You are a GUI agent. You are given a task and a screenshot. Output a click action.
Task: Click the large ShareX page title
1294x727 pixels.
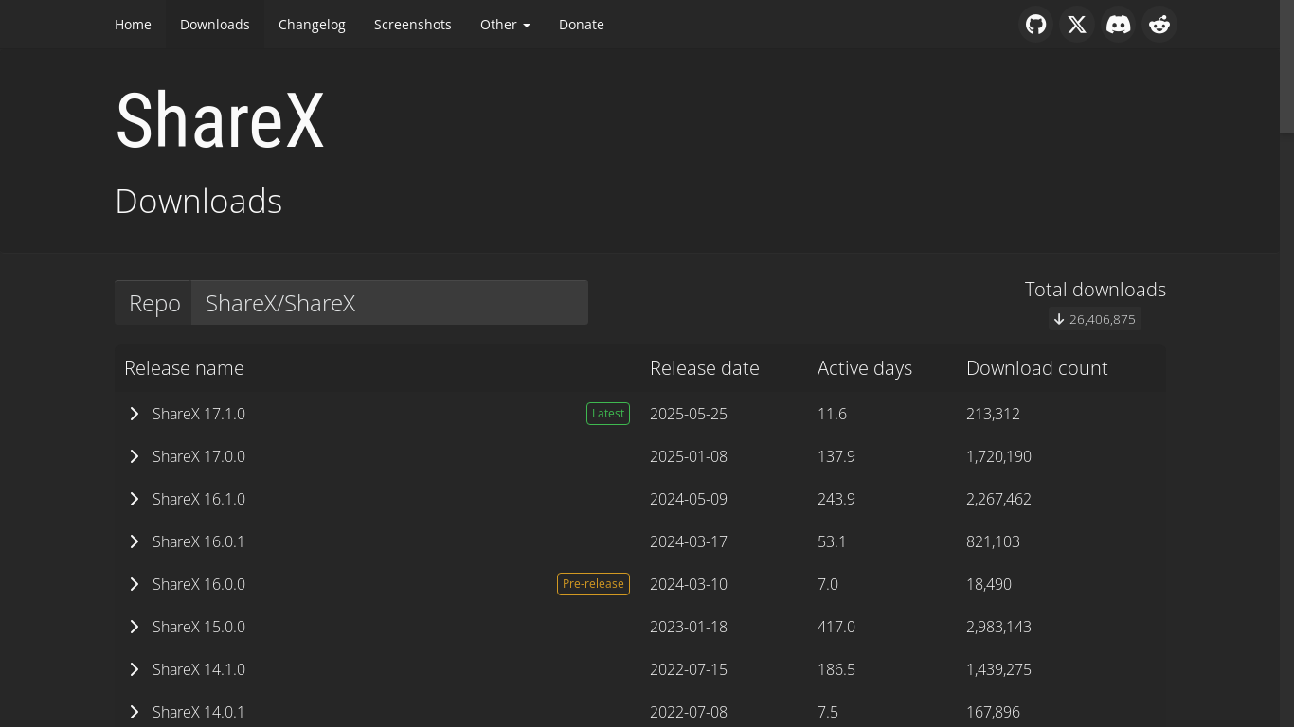pos(220,120)
